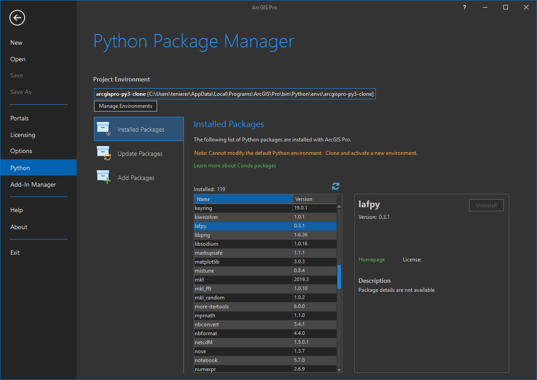This screenshot has width=537, height=380.
Task: Go to the Open menu item
Action: coord(18,59)
